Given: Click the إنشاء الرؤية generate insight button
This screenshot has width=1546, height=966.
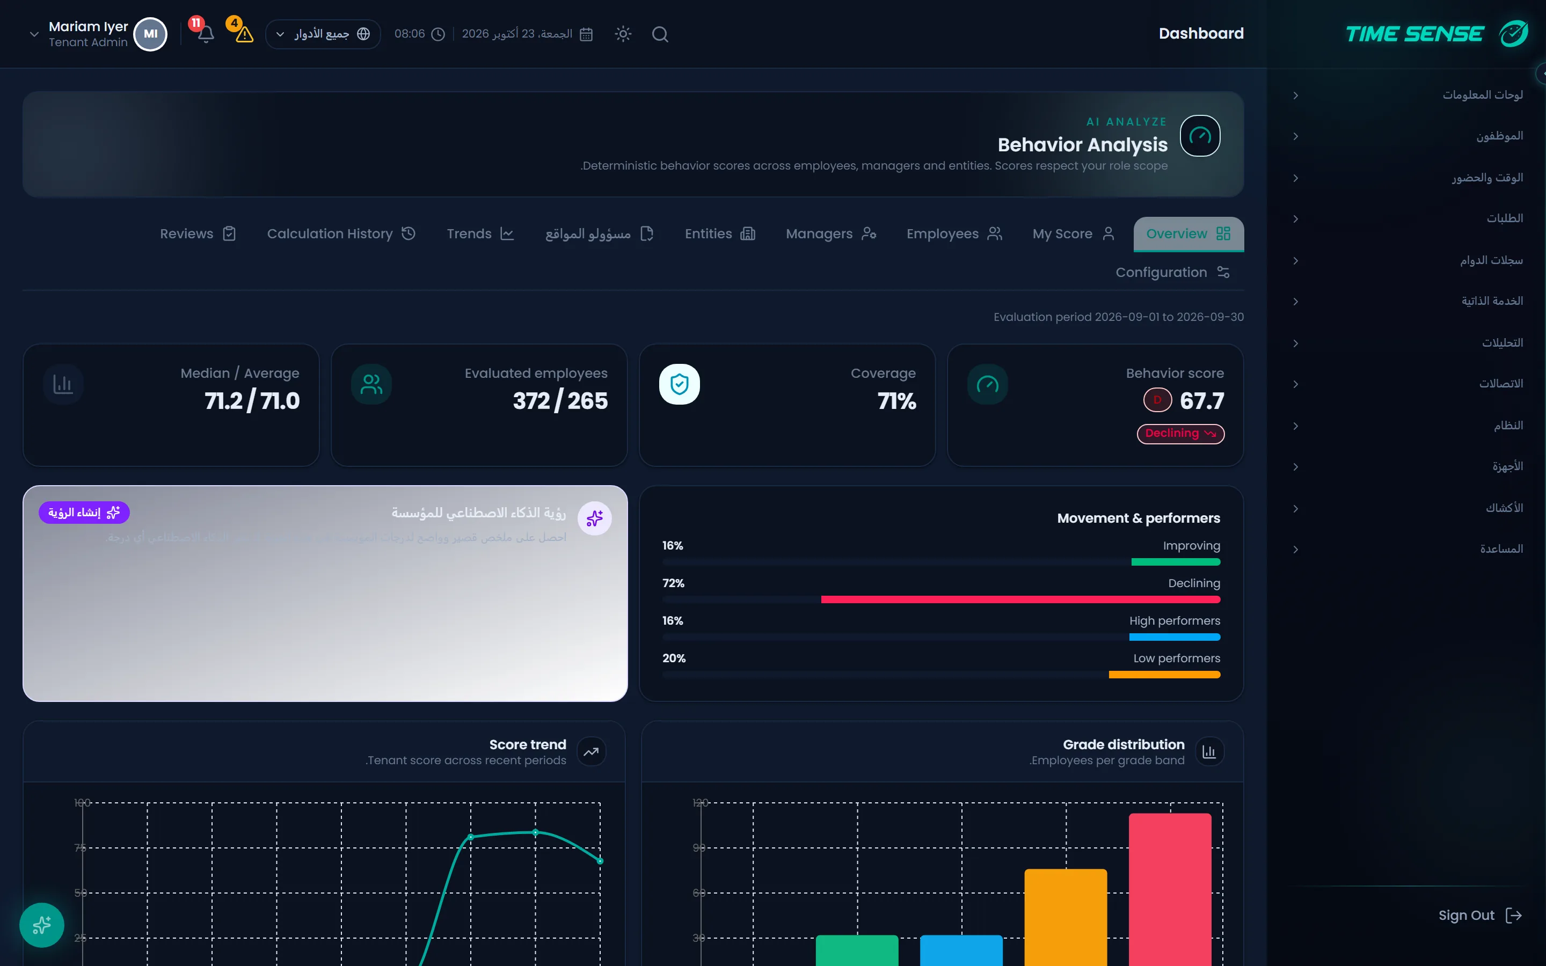Looking at the screenshot, I should 84,513.
